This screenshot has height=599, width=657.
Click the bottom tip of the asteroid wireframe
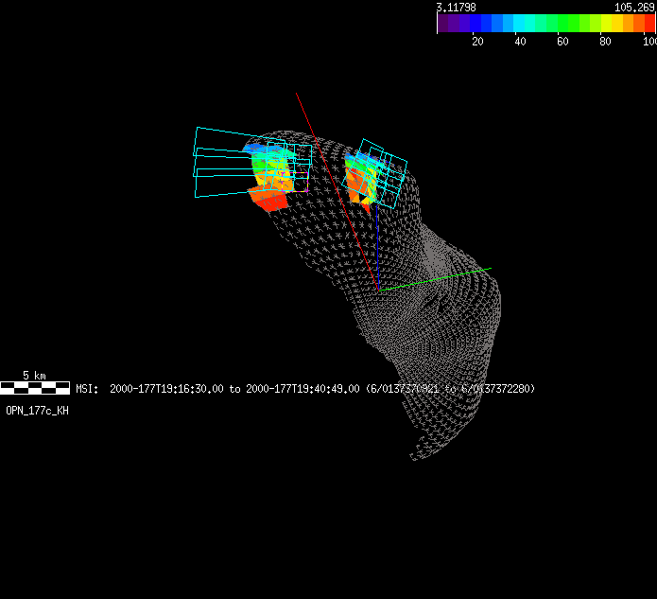coord(413,459)
